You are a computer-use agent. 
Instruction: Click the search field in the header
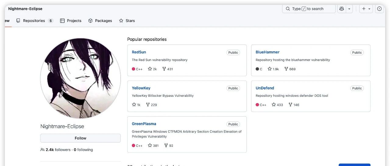(x=309, y=9)
